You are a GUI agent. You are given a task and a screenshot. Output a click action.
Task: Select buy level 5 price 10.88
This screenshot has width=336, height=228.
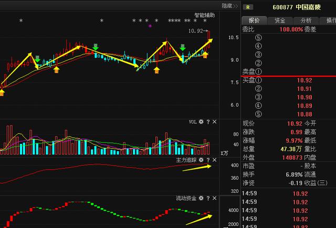pyautogui.click(x=303, y=115)
